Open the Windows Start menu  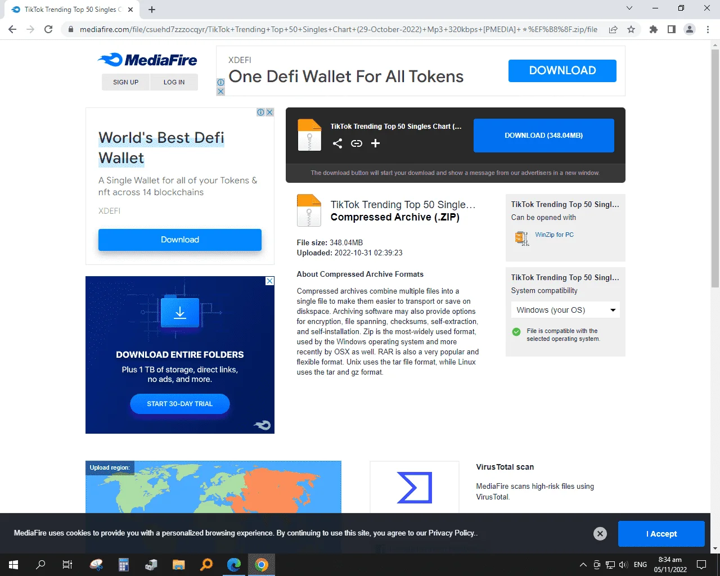[13, 565]
